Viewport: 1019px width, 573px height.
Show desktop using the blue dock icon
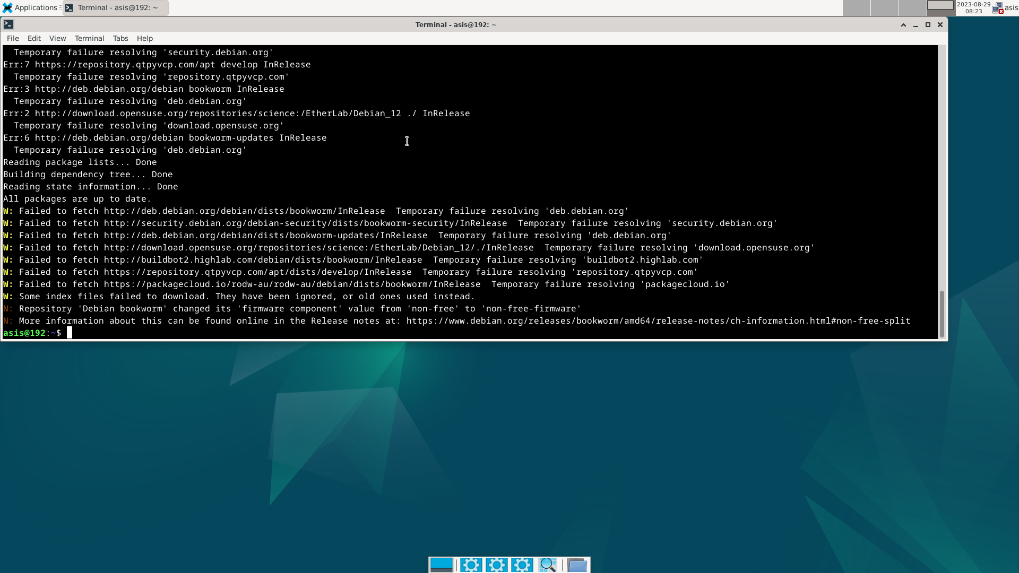441,565
